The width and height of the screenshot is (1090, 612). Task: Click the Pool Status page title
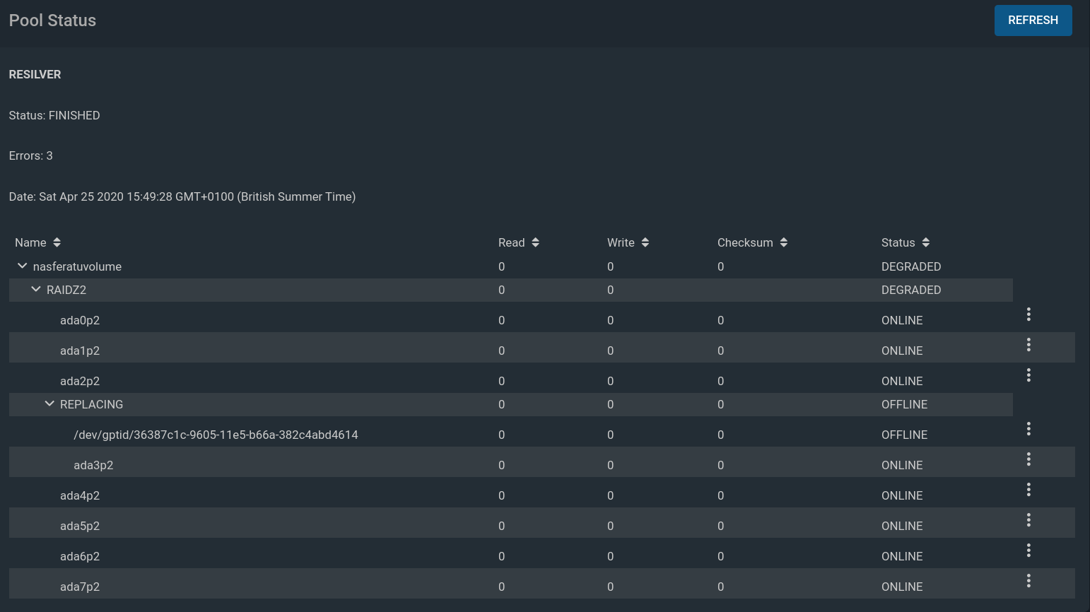coord(52,20)
